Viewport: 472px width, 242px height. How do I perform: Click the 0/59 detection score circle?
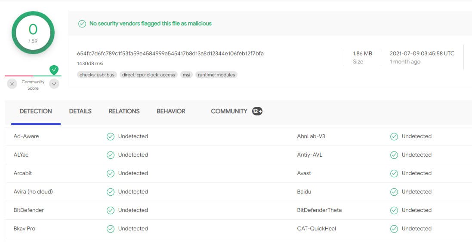point(33,33)
